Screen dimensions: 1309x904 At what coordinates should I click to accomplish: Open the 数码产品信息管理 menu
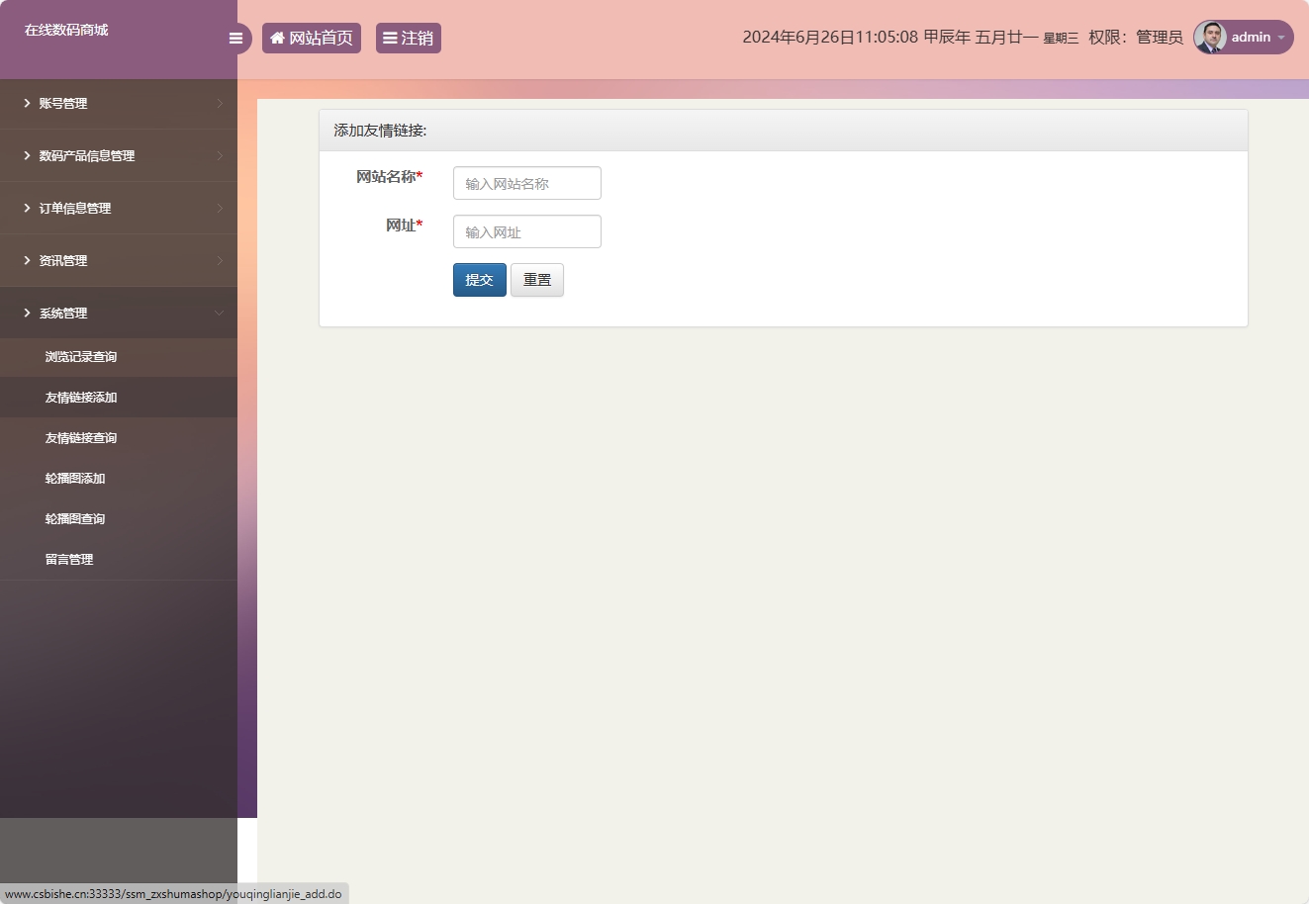[x=119, y=155]
